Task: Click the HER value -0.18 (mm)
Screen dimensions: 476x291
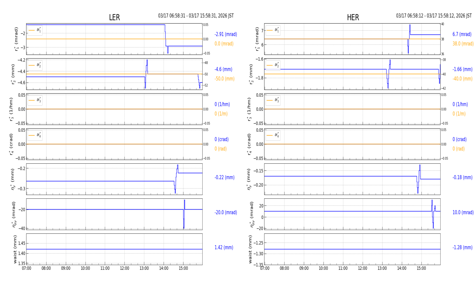Action: click(x=463, y=177)
